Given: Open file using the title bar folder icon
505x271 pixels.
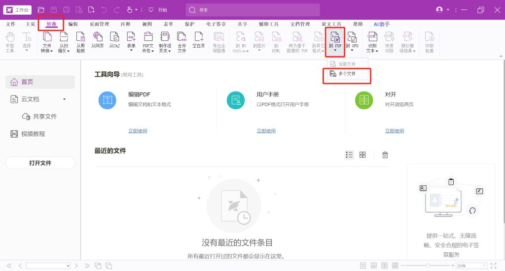Looking at the screenshot, I should 41,10.
